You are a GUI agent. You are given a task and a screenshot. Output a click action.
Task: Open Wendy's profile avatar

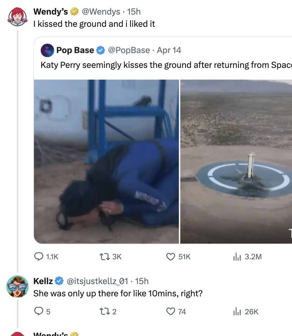pos(17,17)
